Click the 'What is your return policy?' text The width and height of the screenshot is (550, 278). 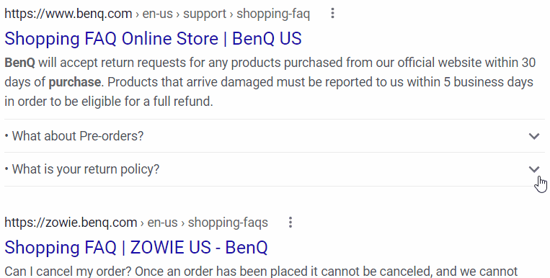[86, 169]
